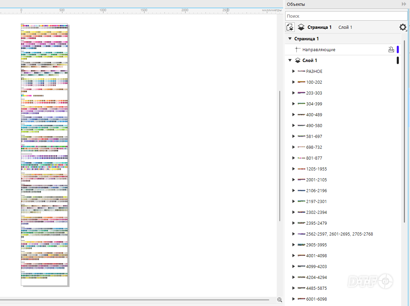Click the zoom magnifier icon below canvas
Image resolution: width=410 pixels, height=306 pixels.
(x=280, y=300)
